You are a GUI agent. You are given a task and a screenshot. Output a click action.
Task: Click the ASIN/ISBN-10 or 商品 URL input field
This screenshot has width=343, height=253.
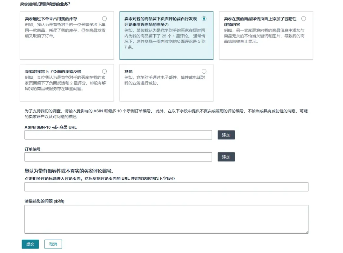pos(118,135)
